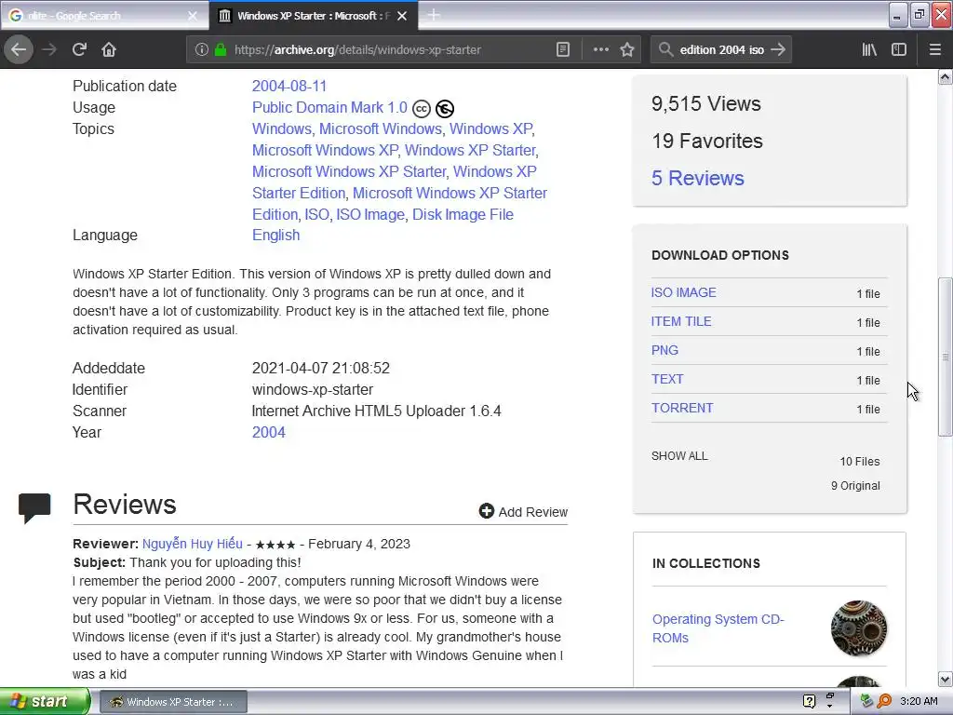This screenshot has width=953, height=715.
Task: Click the search magnifier icon
Action: [x=665, y=49]
